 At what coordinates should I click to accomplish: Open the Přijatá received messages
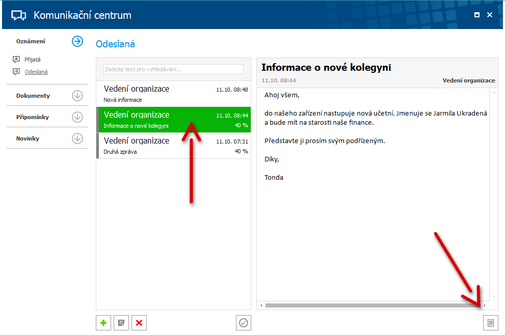(x=33, y=60)
